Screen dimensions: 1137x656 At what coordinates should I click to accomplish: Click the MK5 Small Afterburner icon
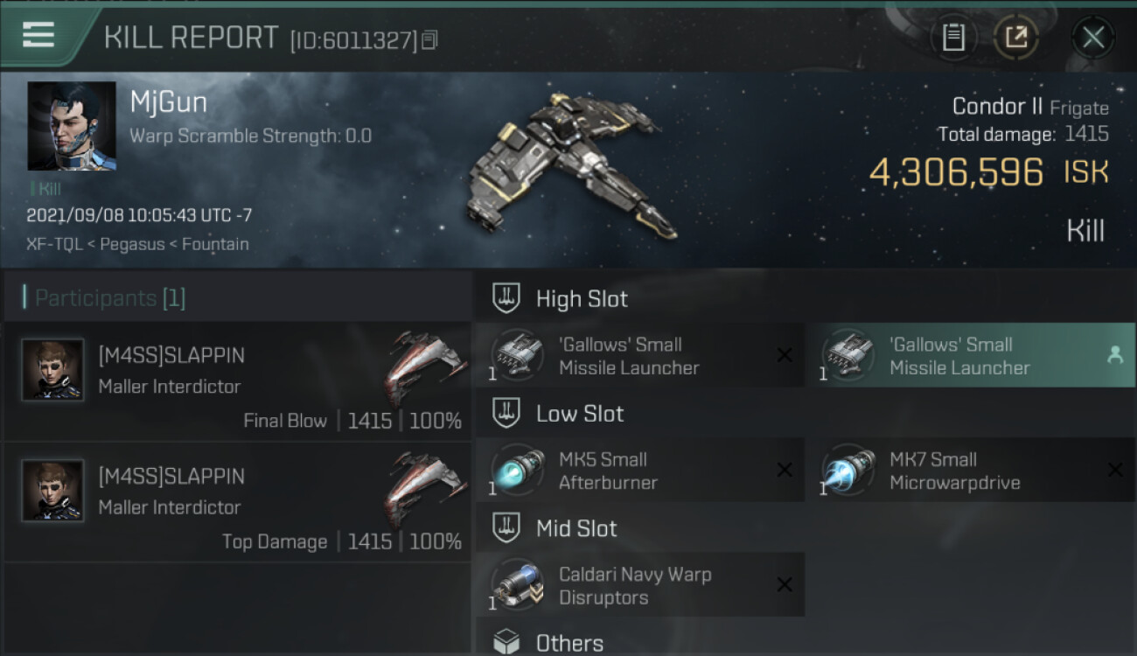click(516, 470)
